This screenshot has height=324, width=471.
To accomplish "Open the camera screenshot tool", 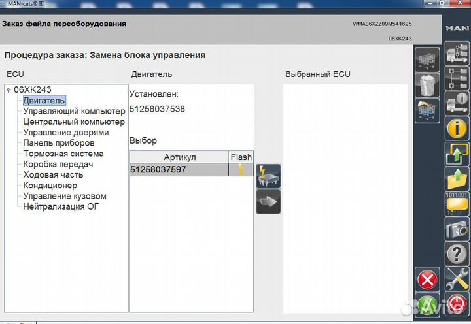I will [457, 229].
